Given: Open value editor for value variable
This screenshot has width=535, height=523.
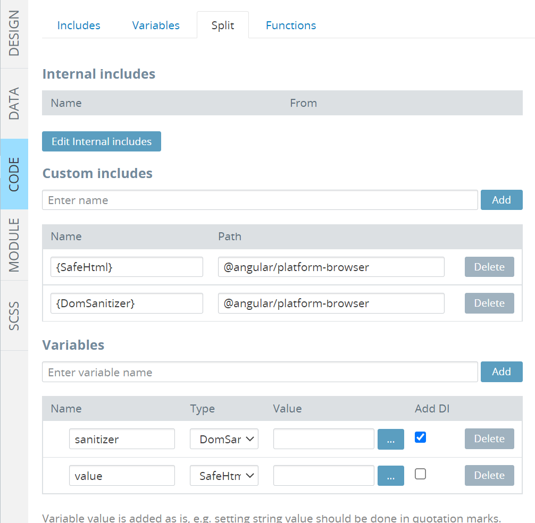Looking at the screenshot, I should click(x=390, y=476).
